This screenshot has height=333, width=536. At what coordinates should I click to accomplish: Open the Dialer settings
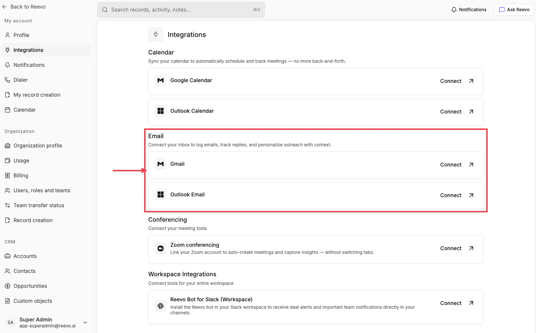click(46, 80)
